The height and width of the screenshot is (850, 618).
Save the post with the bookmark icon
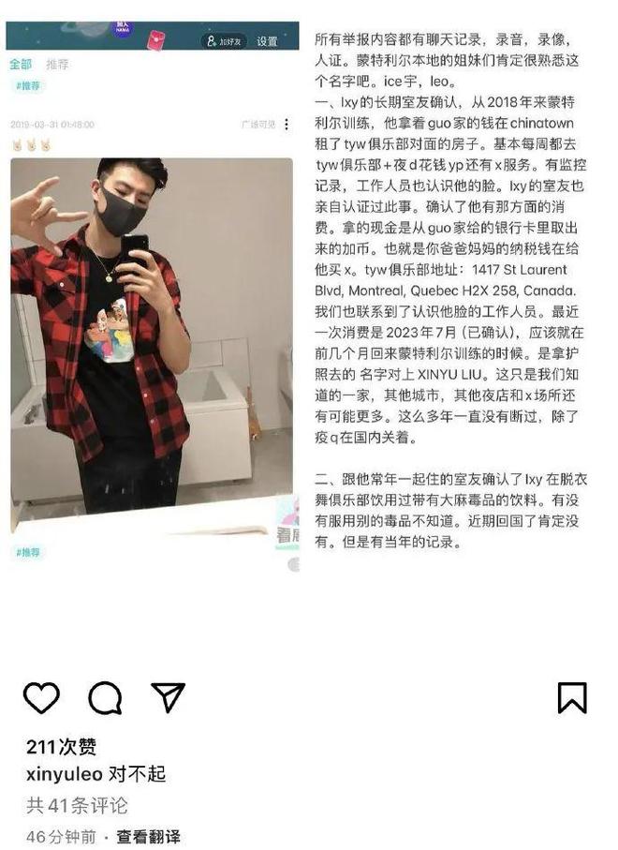[572, 697]
